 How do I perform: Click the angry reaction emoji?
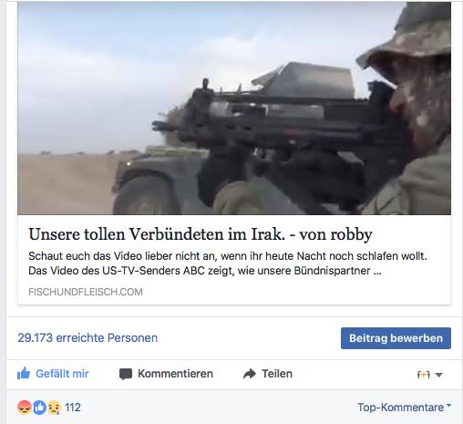(25, 408)
